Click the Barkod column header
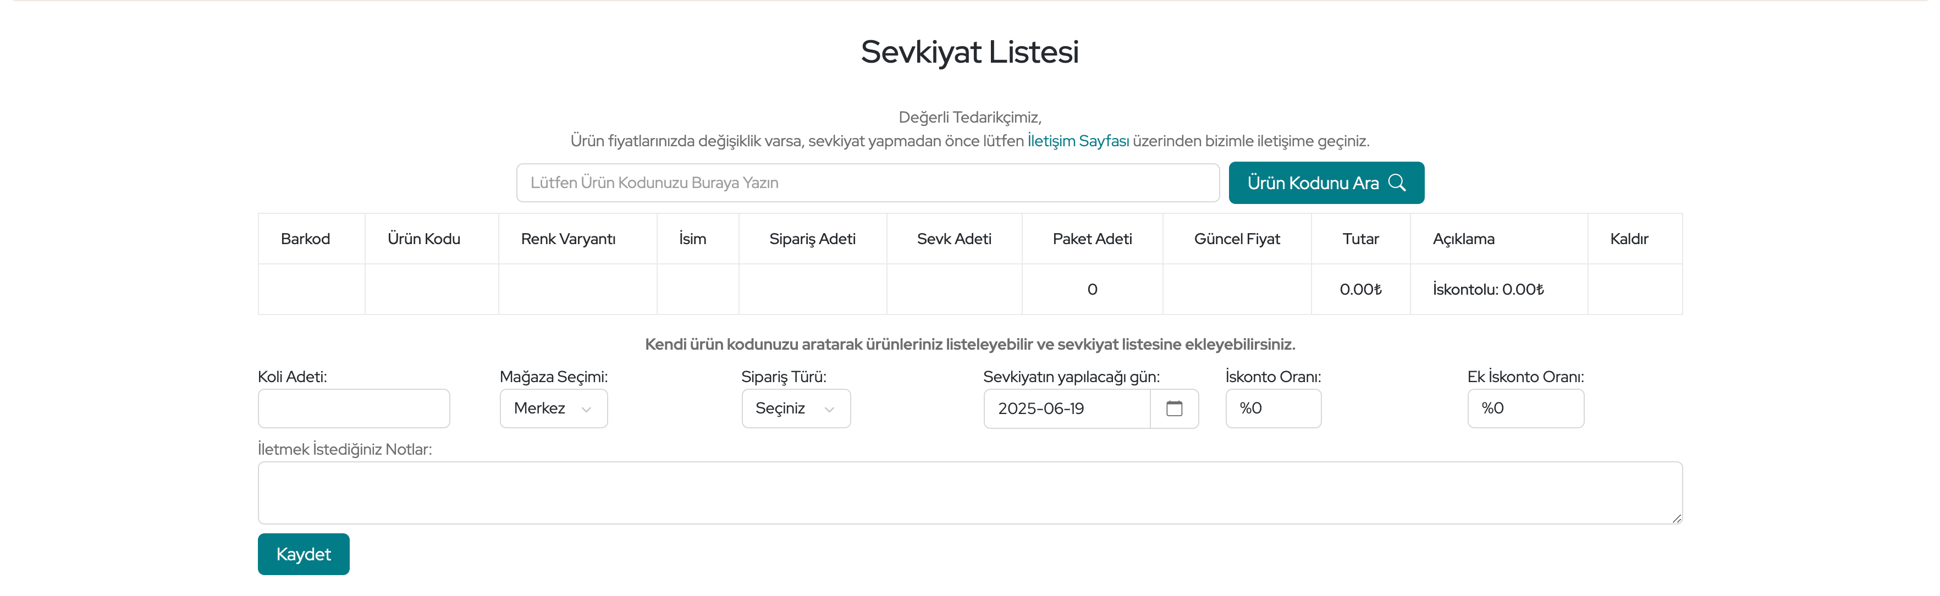This screenshot has width=1940, height=596. click(305, 239)
